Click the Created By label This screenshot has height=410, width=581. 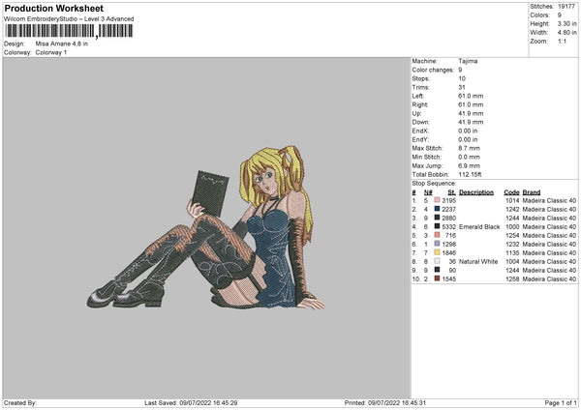pos(20,402)
